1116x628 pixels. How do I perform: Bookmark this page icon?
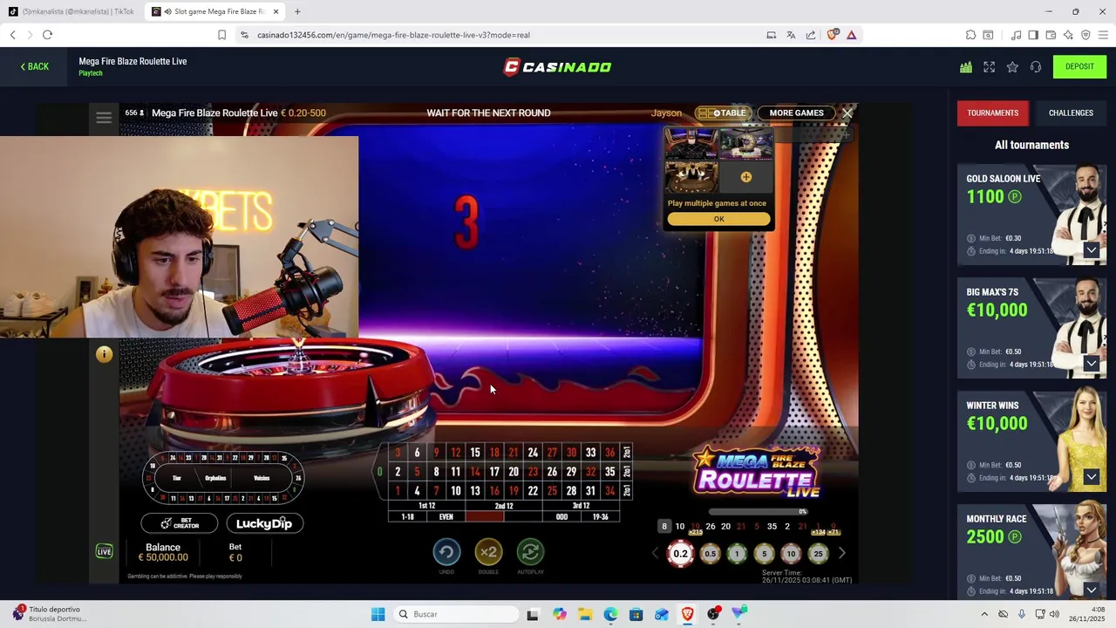[x=221, y=35]
